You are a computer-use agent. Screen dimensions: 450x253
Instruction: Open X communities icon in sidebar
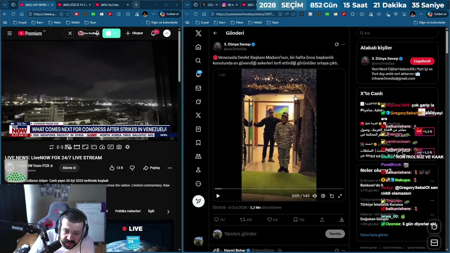point(198,156)
